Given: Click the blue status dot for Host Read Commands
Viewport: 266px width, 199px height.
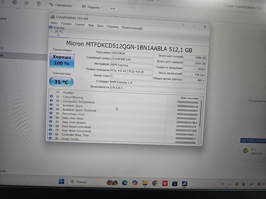Looking at the screenshot, I should [x=50, y=126].
